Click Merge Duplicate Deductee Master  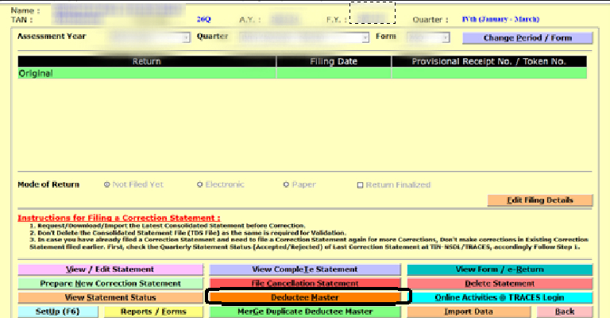click(305, 311)
